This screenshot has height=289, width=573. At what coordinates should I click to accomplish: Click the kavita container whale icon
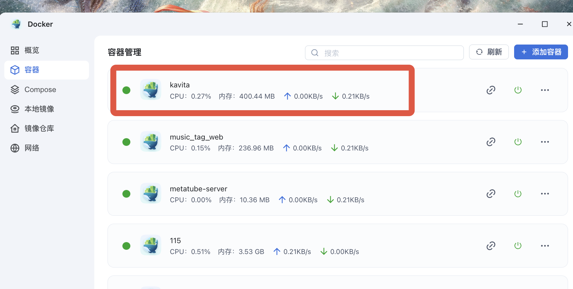coord(151,89)
